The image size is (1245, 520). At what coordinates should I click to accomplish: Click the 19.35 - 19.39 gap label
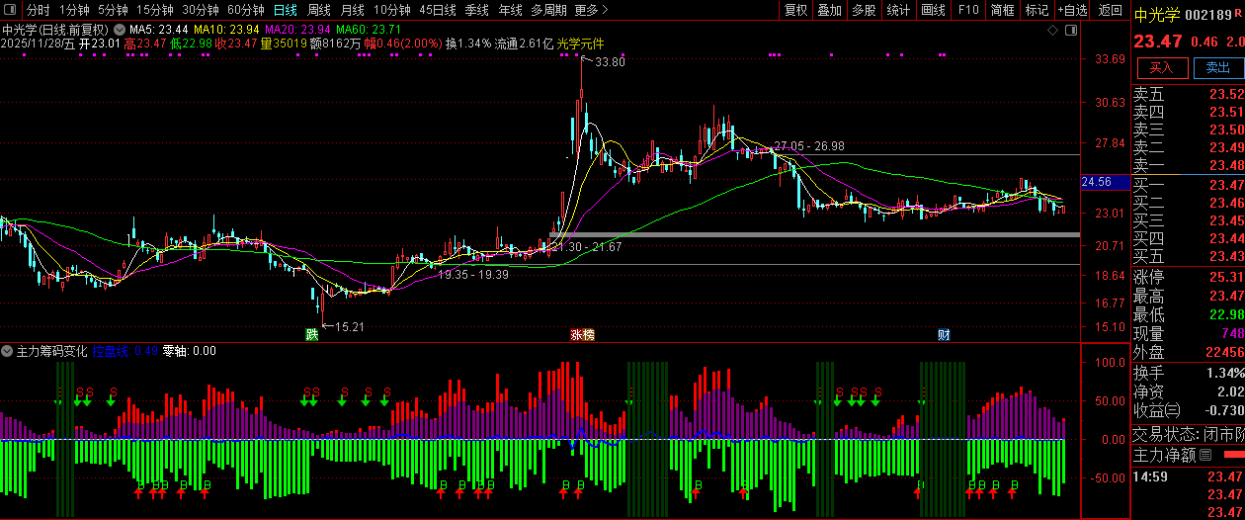click(x=473, y=274)
